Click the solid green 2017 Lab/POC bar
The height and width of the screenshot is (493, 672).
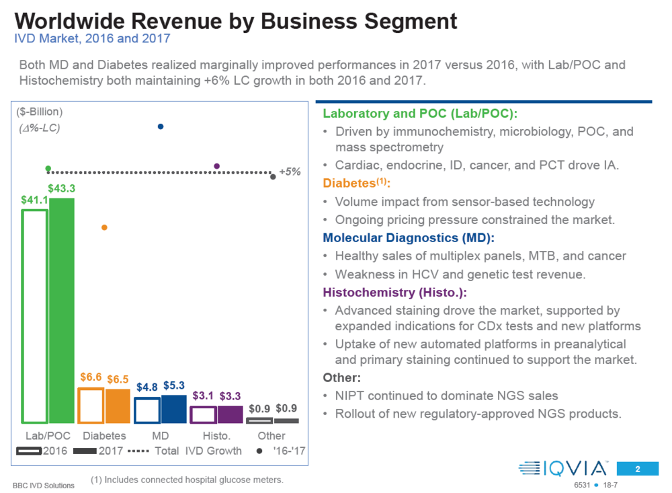tap(62, 311)
